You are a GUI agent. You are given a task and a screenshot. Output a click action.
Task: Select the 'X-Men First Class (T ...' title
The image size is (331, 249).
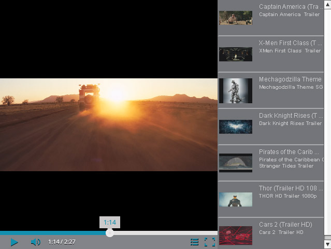click(x=291, y=43)
